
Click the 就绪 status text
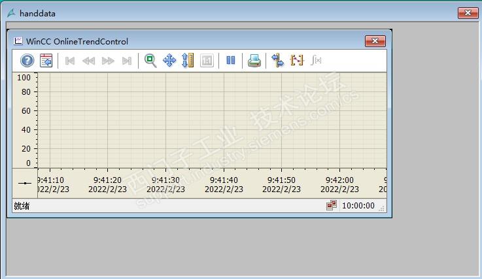[22, 206]
